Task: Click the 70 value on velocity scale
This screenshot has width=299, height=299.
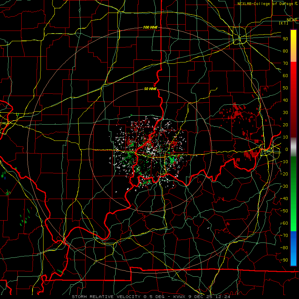Action: (x=285, y=63)
